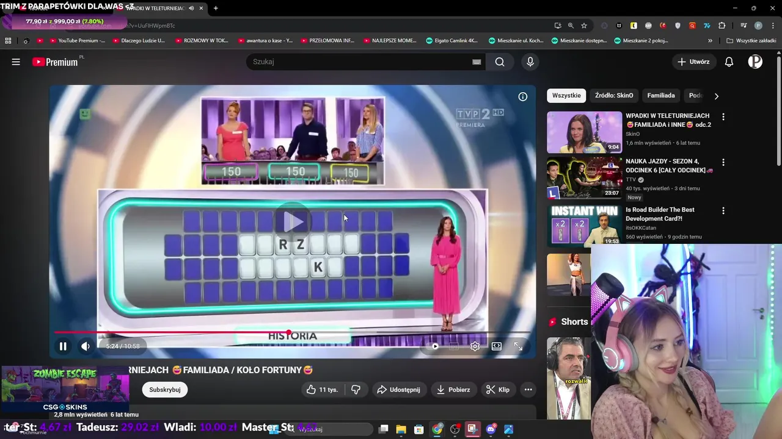Open options menu for WPADKI odc.2 video

point(723,116)
